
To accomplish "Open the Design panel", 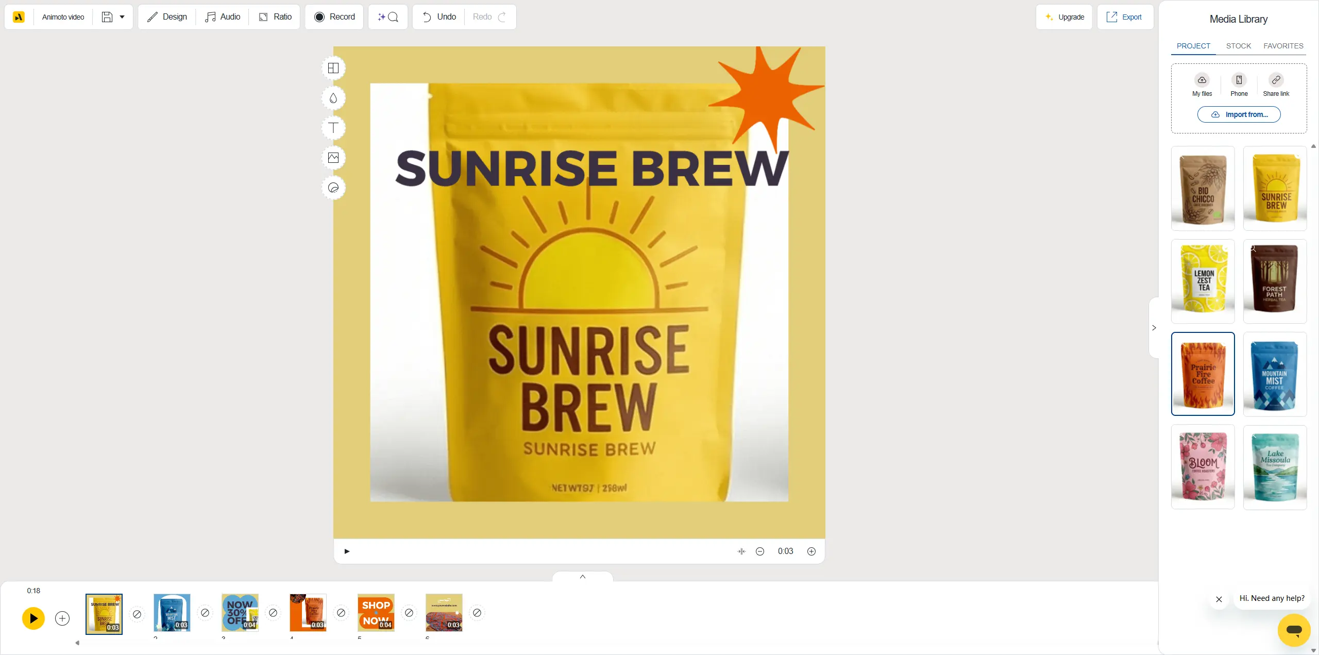I will point(167,17).
